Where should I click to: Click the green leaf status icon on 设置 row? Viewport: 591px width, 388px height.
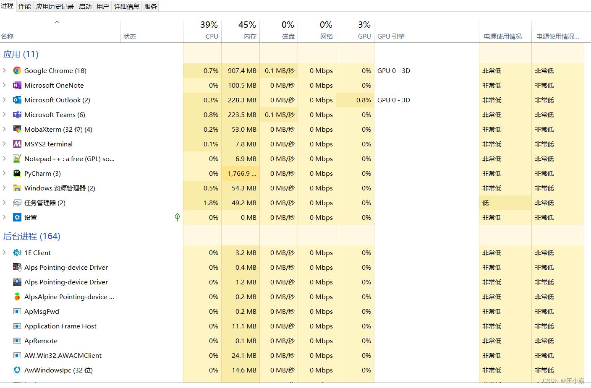pyautogui.click(x=177, y=217)
